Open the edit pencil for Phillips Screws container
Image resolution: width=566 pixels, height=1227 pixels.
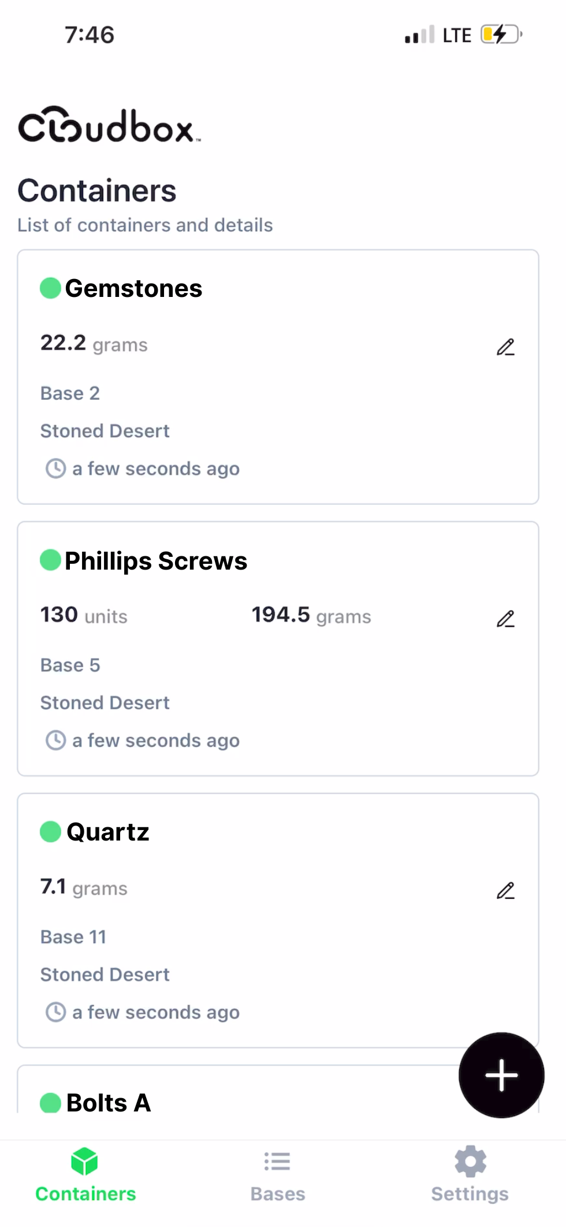coord(505,618)
